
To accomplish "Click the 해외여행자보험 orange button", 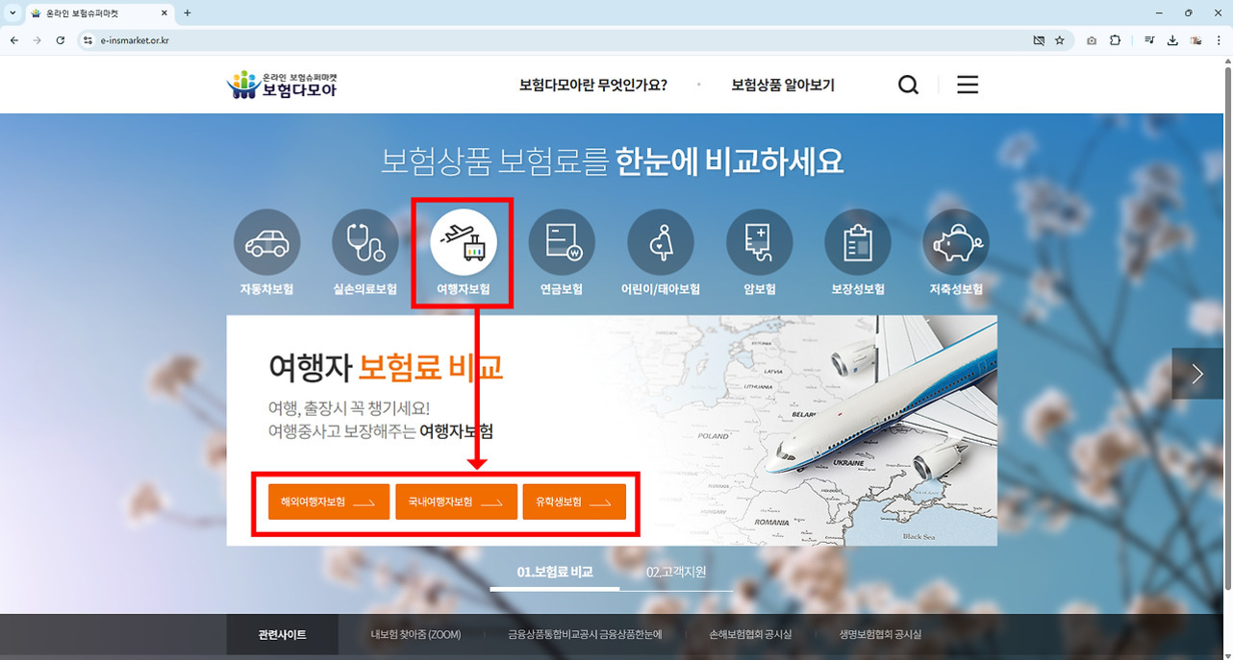I will click(x=328, y=501).
